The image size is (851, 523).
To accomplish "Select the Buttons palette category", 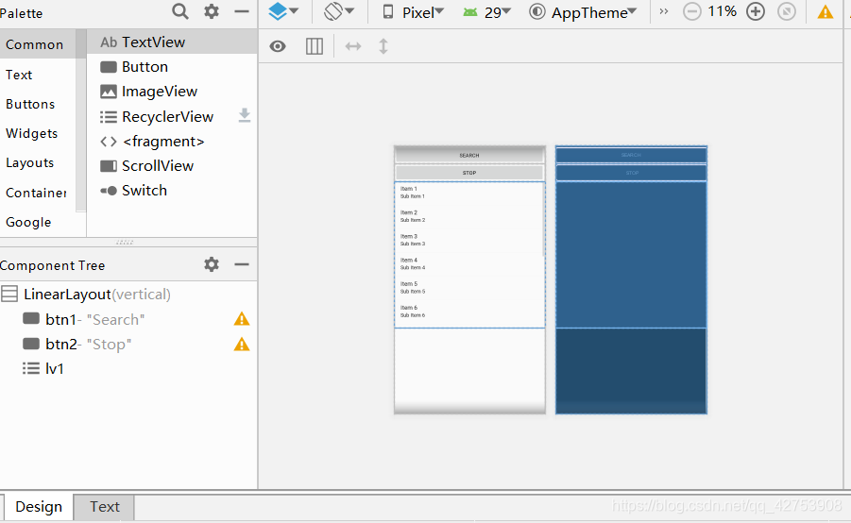I will (38, 104).
